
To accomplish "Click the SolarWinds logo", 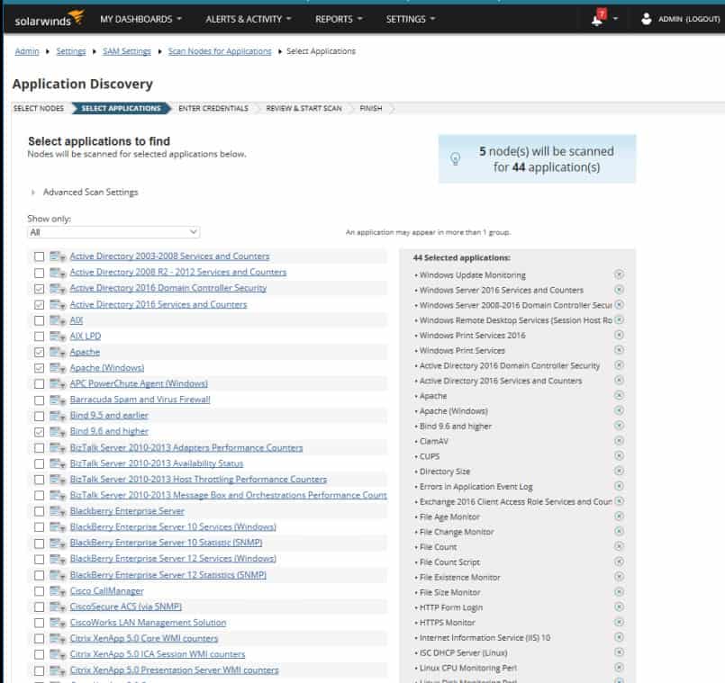I will [49, 19].
